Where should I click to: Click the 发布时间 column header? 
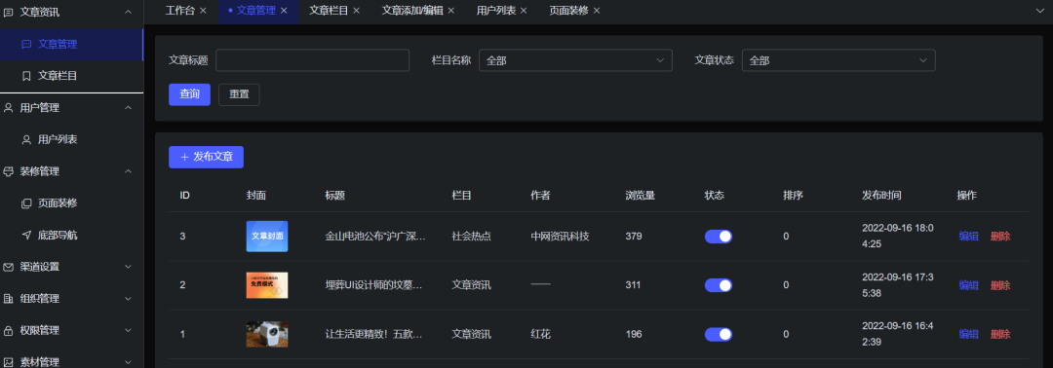tap(881, 196)
